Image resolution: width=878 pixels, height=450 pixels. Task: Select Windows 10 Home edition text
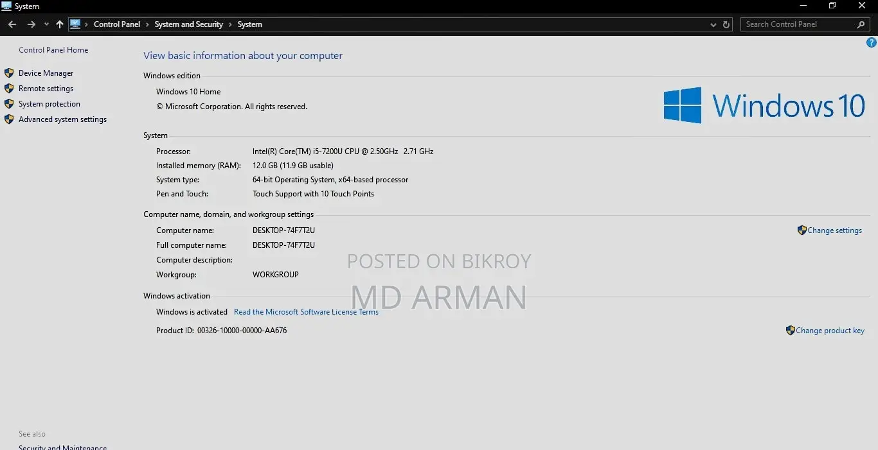pyautogui.click(x=188, y=92)
